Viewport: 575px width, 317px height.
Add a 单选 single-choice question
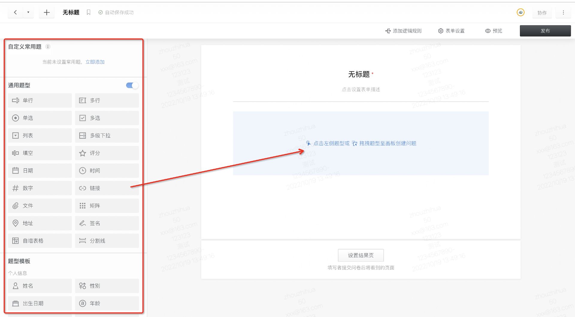click(40, 118)
